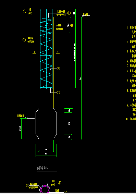
Task: Select the inner width dimension under the pile base
Action: click(x=46, y=149)
